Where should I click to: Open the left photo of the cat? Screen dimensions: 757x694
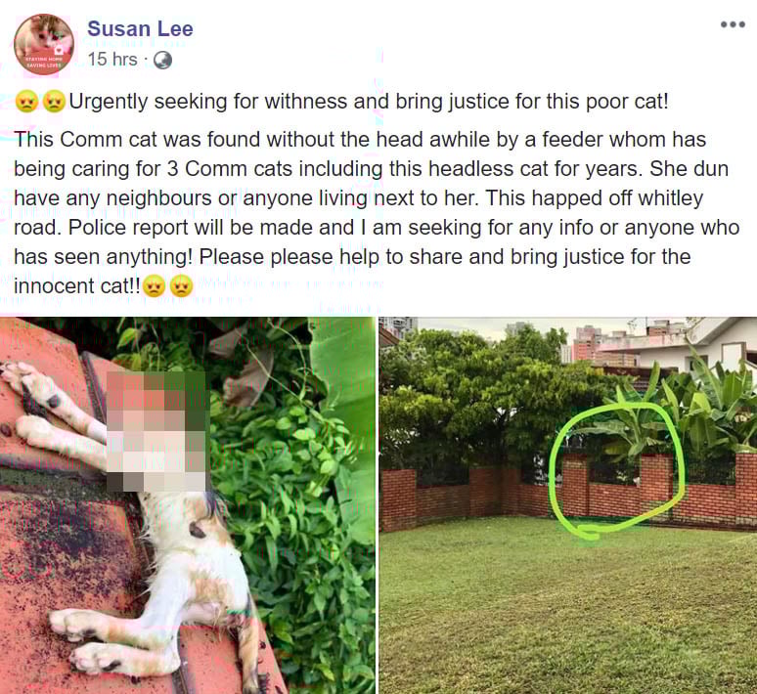pyautogui.click(x=188, y=505)
